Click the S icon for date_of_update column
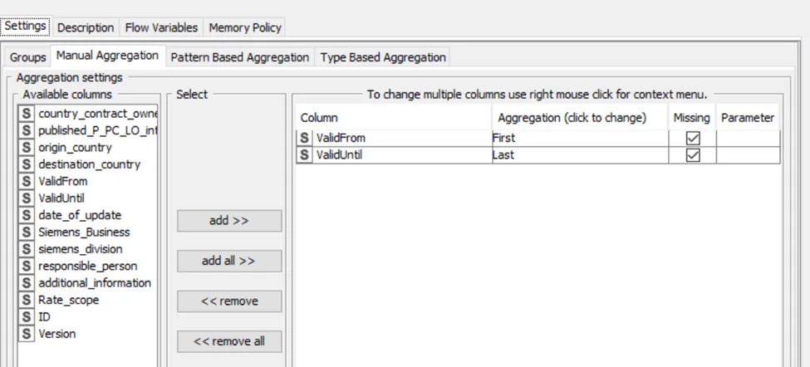 click(x=27, y=215)
